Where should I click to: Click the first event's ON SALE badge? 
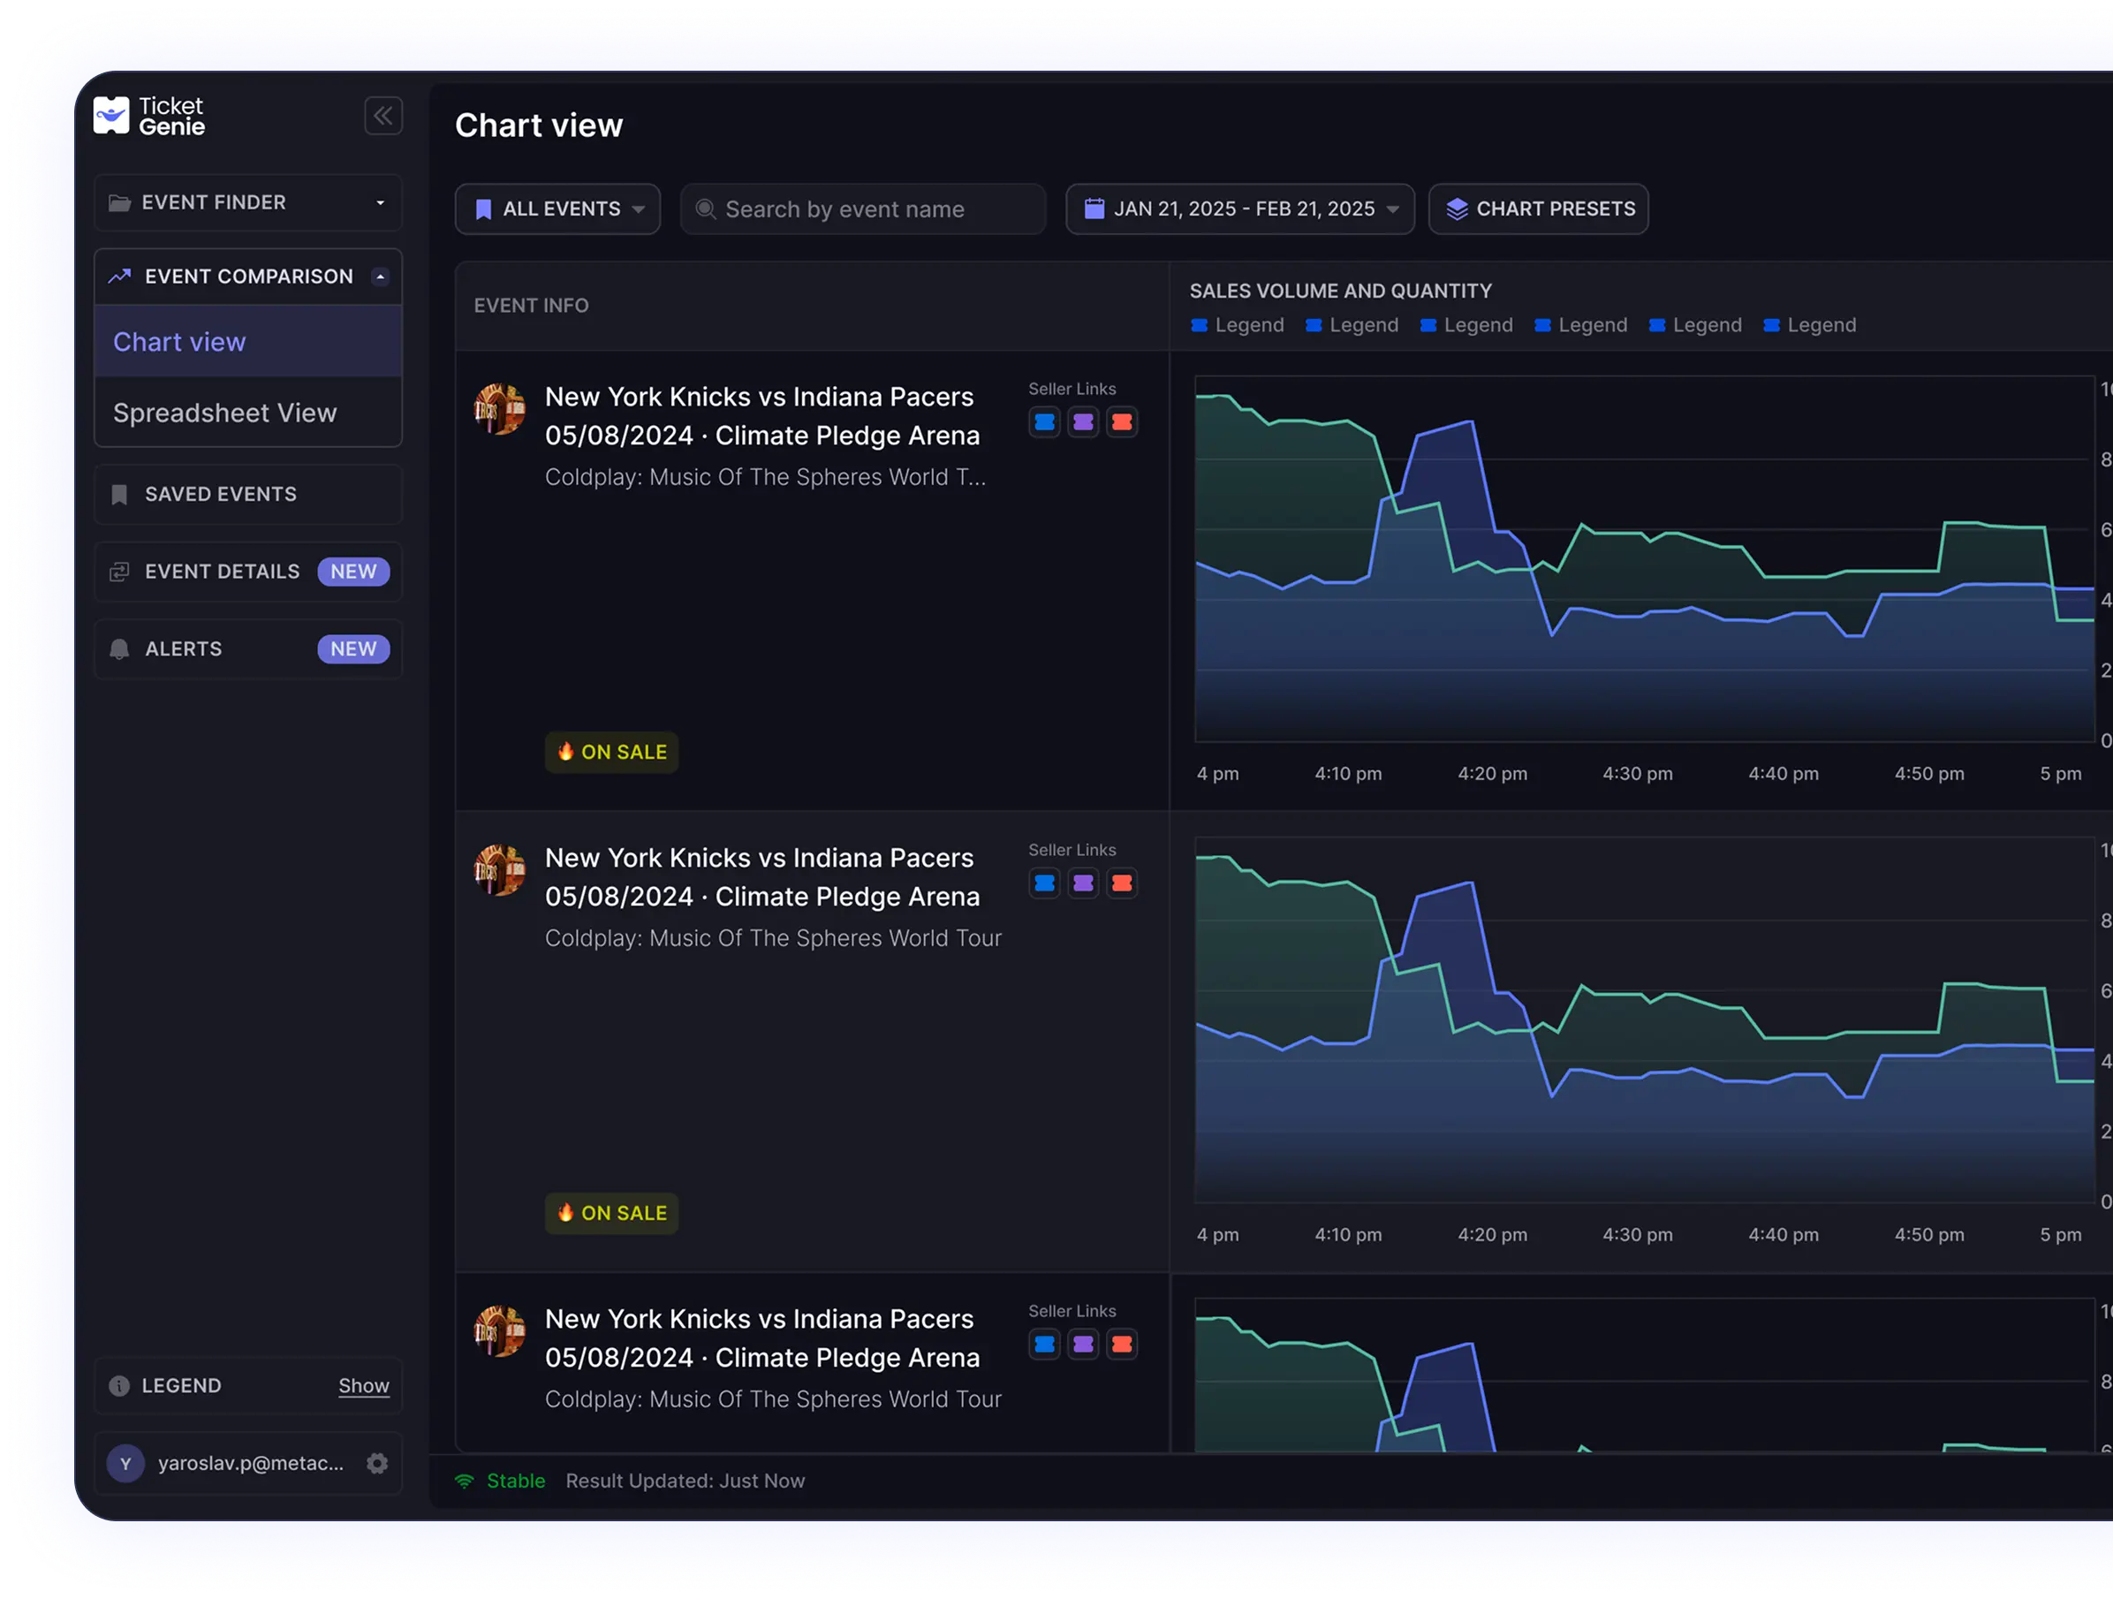coord(611,752)
